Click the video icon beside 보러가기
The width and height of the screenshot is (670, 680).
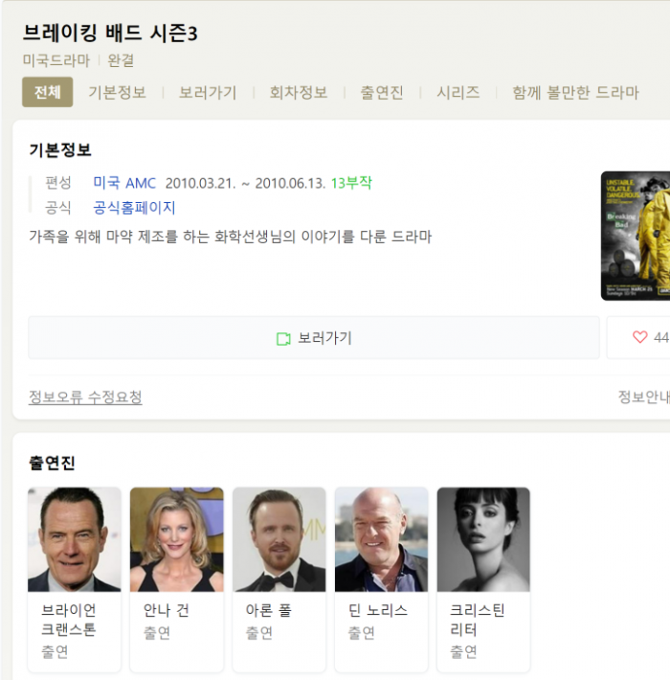pyautogui.click(x=283, y=339)
